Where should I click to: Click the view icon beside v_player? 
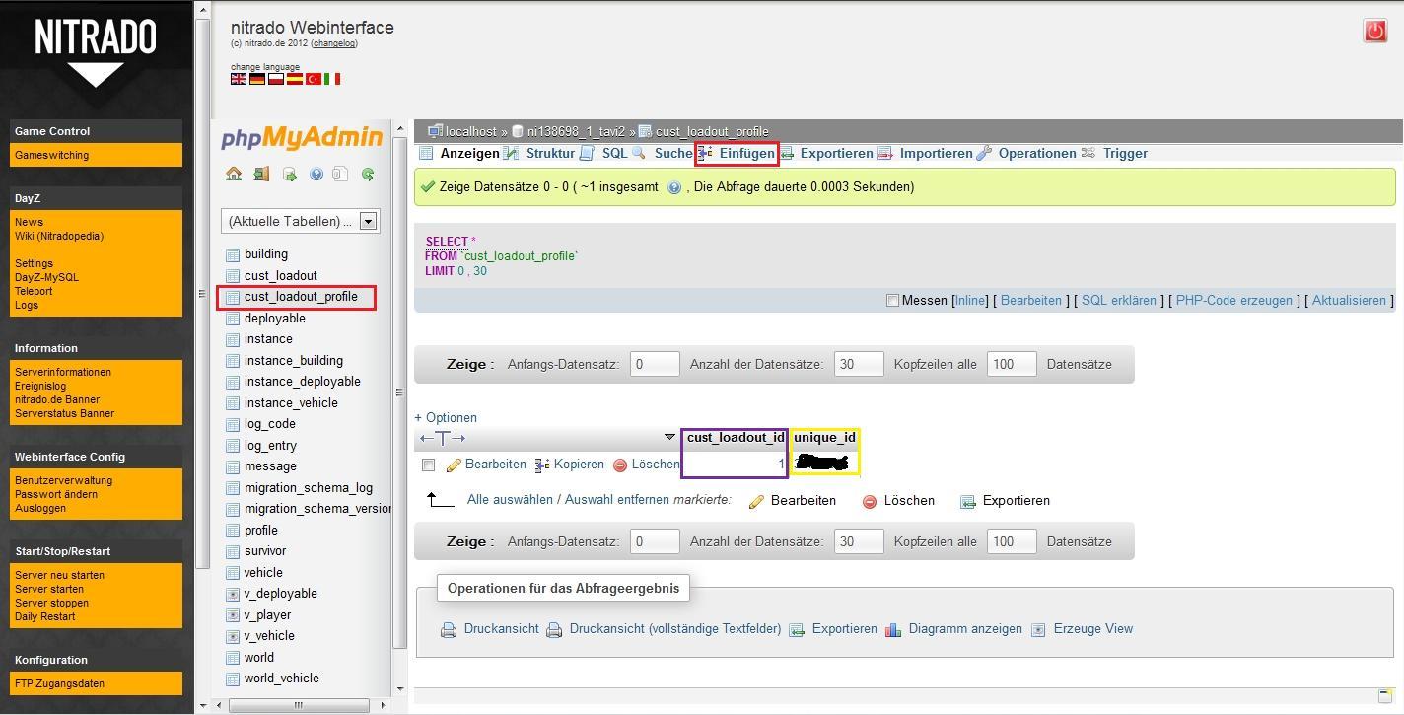pyautogui.click(x=233, y=615)
